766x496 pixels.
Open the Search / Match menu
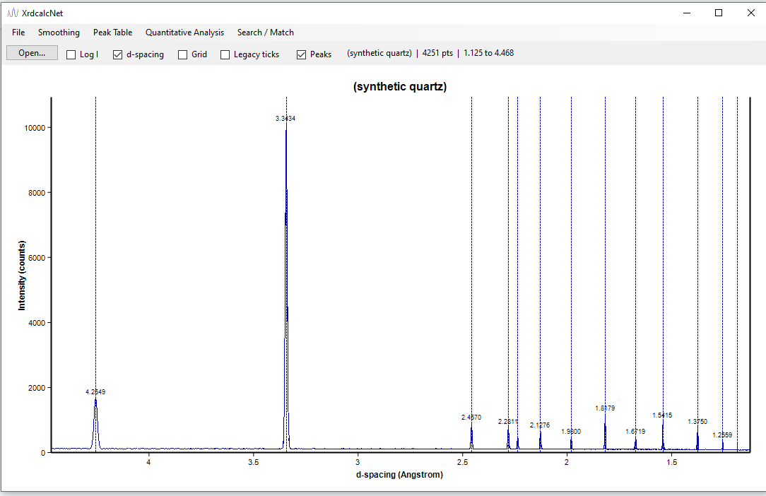265,33
